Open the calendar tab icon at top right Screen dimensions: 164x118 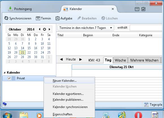pyautogui.click(x=137, y=9)
